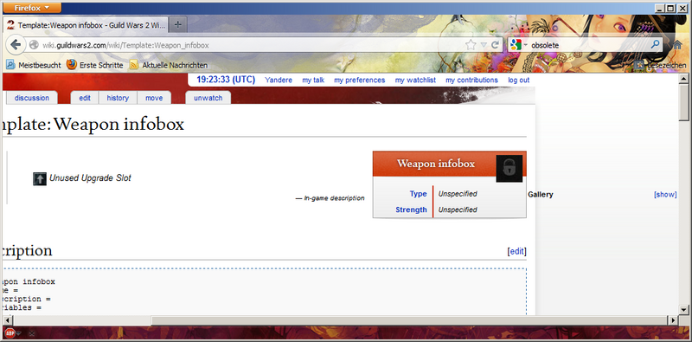The height and width of the screenshot is (342, 692).
Task: Click the vertical scrollbar down arrow
Action: click(x=683, y=309)
